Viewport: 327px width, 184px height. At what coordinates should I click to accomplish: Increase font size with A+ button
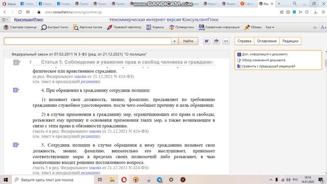click(323, 28)
